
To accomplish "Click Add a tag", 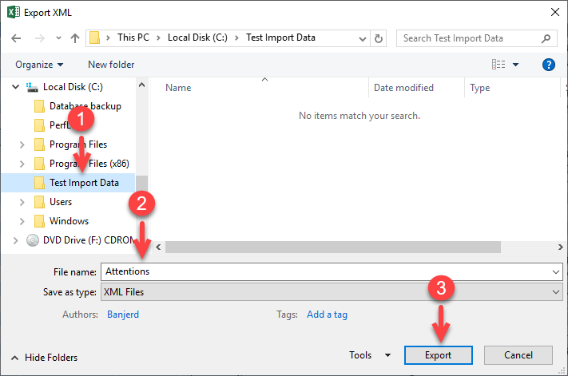I will click(327, 314).
